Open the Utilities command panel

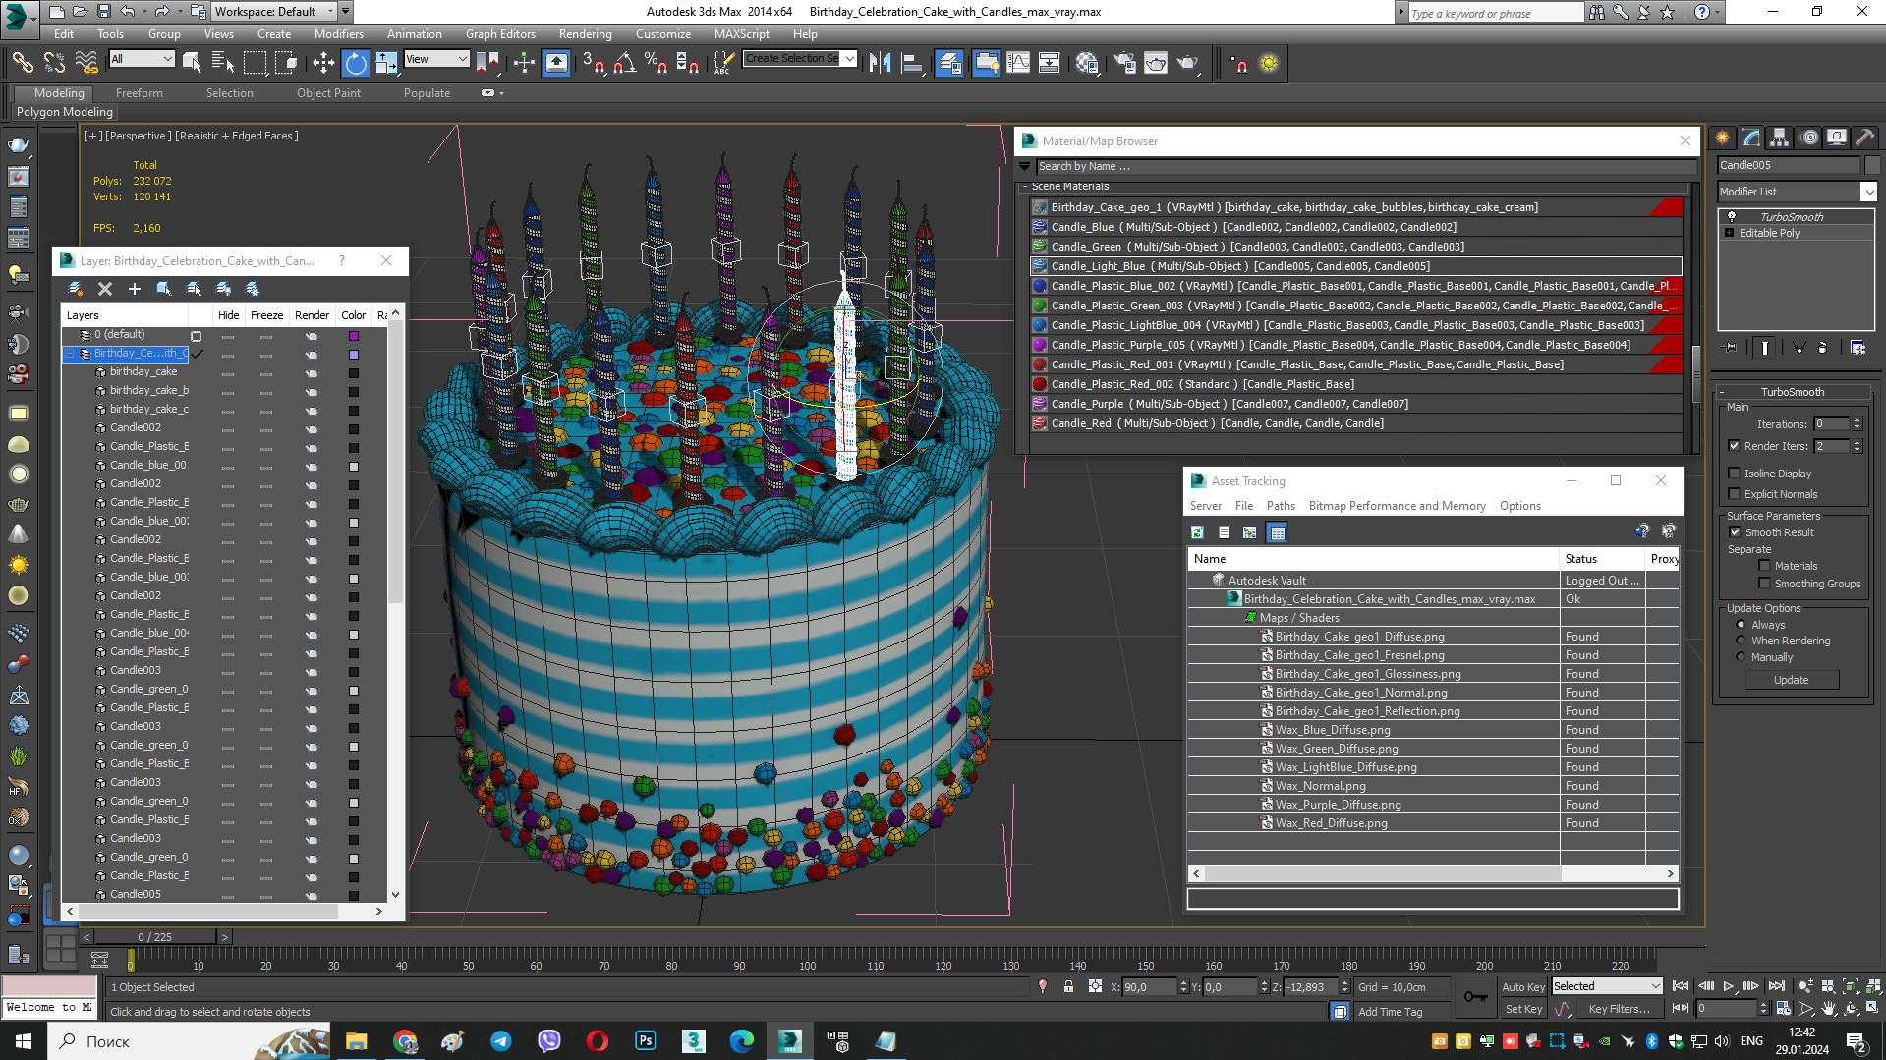pos(1865,138)
